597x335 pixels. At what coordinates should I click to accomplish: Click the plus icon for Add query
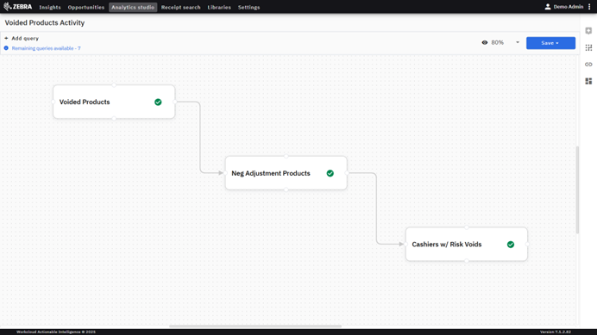pyautogui.click(x=6, y=39)
